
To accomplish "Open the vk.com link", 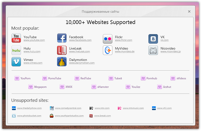I will pos(165,40).
